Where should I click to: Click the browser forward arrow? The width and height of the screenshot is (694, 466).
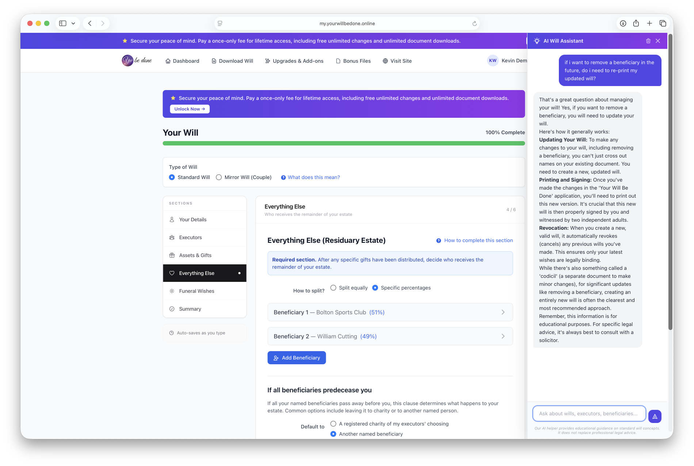[x=103, y=23]
